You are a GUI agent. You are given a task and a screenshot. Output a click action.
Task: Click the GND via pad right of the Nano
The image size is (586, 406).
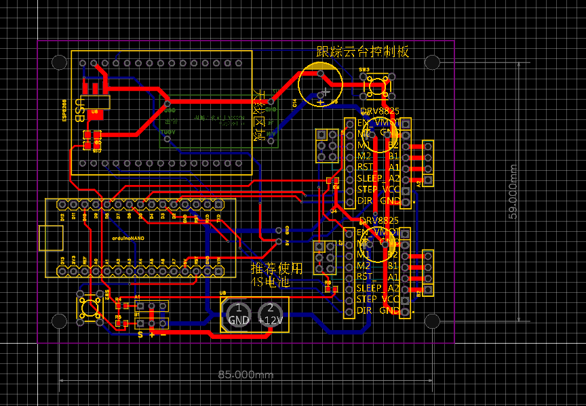click(279, 230)
